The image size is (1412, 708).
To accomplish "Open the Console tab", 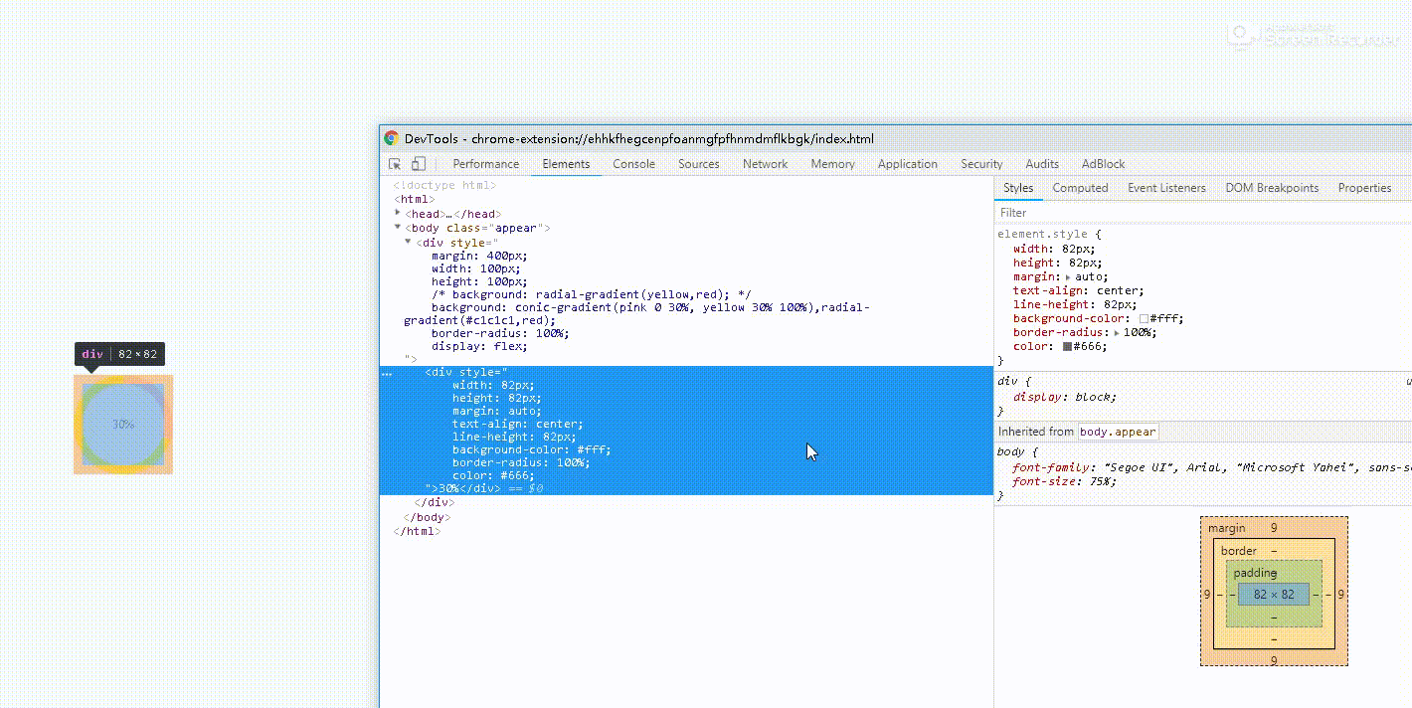I will [x=633, y=164].
